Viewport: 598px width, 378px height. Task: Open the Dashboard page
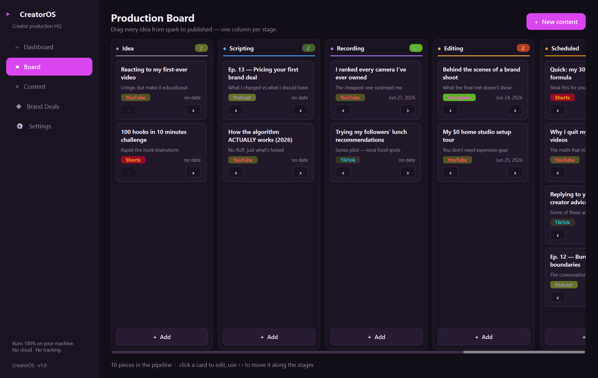tap(49, 47)
